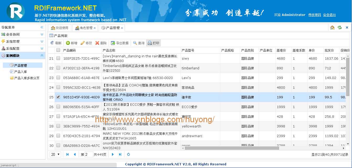The height and width of the screenshot is (168, 352).
Task: Check the row 26 checkbox
Action: 58,107
